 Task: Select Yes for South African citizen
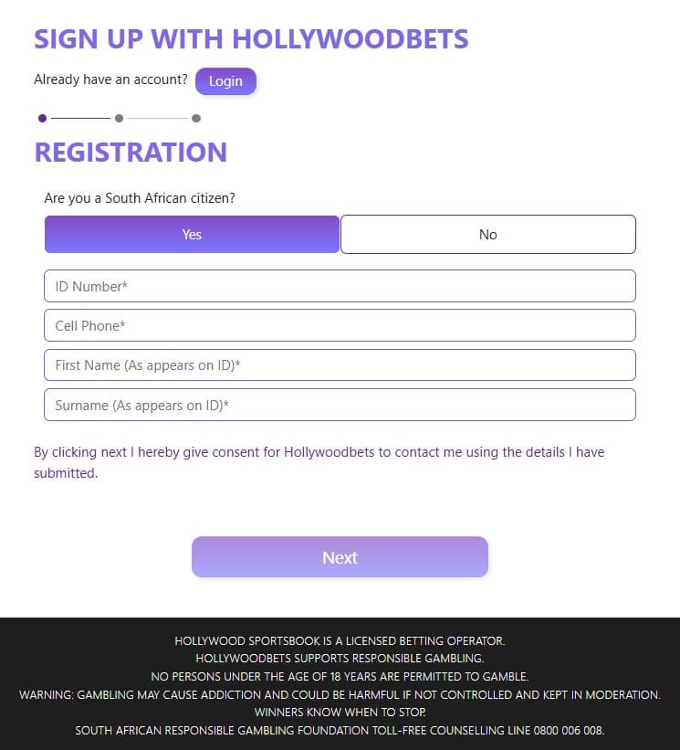click(192, 235)
